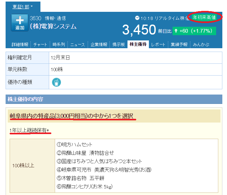The height and width of the screenshot is (195, 227).
Task: Click item ②飛騨山味屋 漬物詰合せ
Action: click(85, 153)
